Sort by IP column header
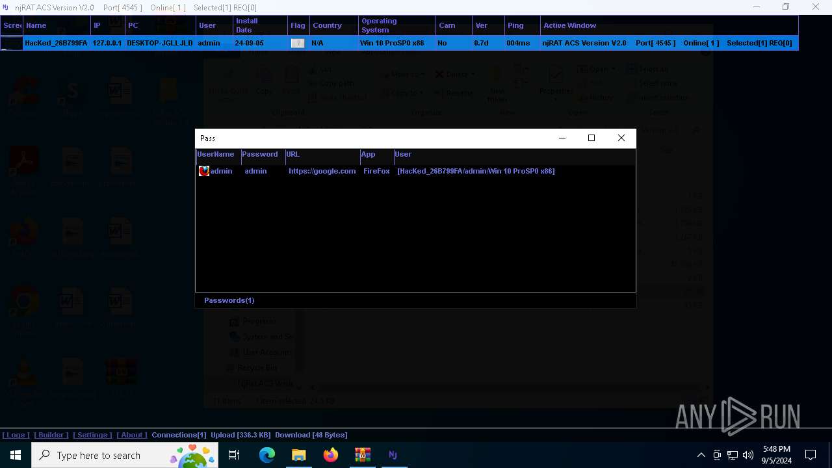The width and height of the screenshot is (832, 468). 107,26
